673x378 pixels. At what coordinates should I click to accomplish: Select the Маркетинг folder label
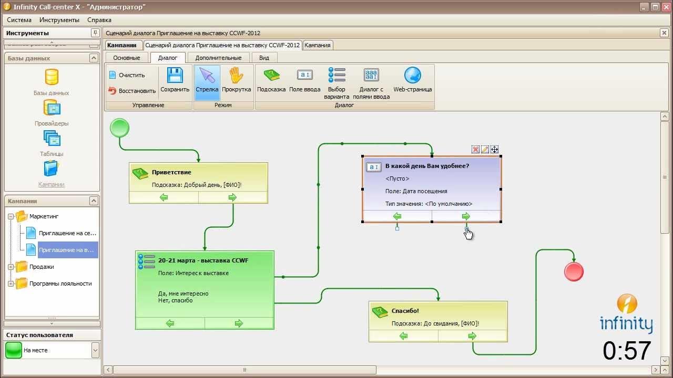(44, 216)
